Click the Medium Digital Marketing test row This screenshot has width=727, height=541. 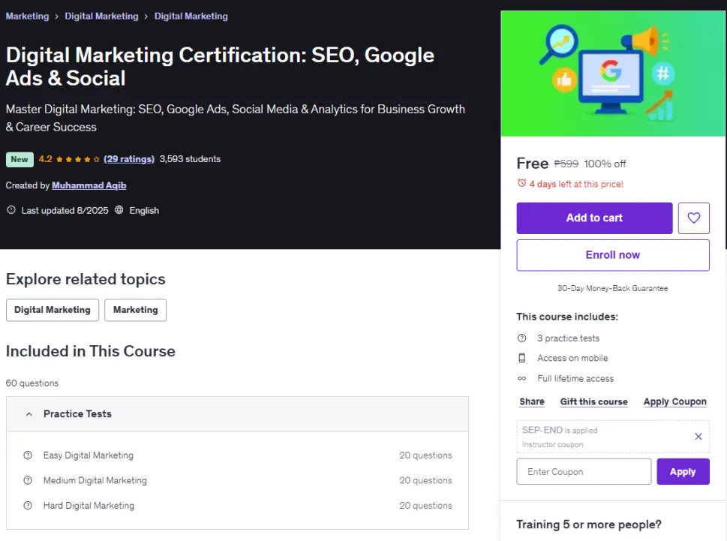click(x=237, y=480)
